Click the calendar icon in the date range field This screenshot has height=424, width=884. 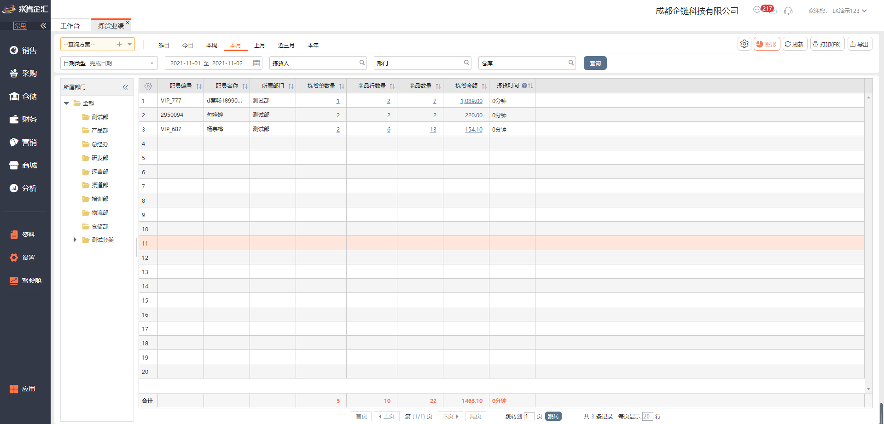point(256,63)
